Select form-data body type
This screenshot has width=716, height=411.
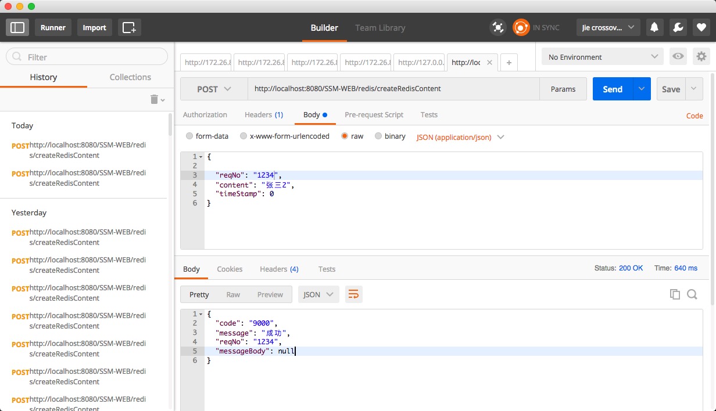pos(189,136)
